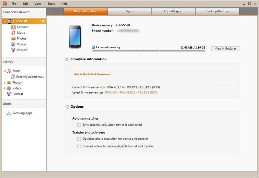Image resolution: width=259 pixels, height=178 pixels.
Task: Select the GT-S5570 device row label
Action: pyautogui.click(x=20, y=21)
